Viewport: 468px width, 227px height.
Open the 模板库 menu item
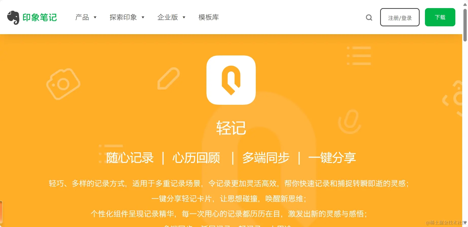pyautogui.click(x=209, y=17)
